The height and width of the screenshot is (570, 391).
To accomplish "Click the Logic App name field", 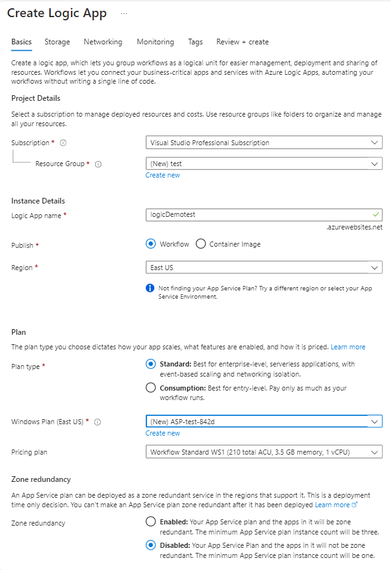I will (259, 214).
